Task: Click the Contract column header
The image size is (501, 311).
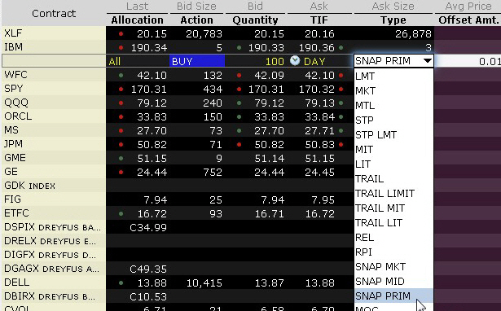Action: click(x=54, y=13)
